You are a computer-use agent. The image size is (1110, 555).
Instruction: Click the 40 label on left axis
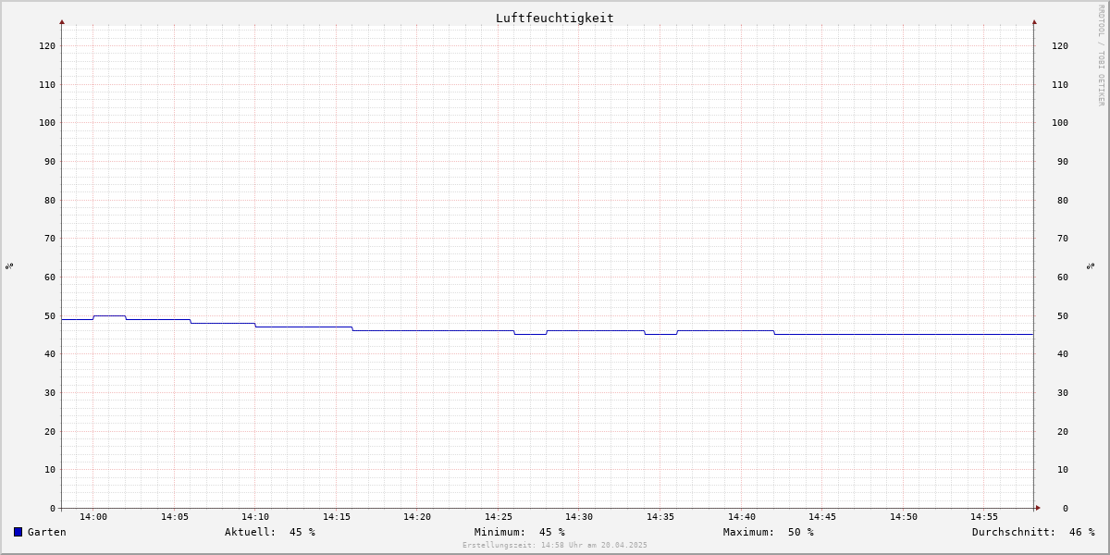tap(50, 354)
